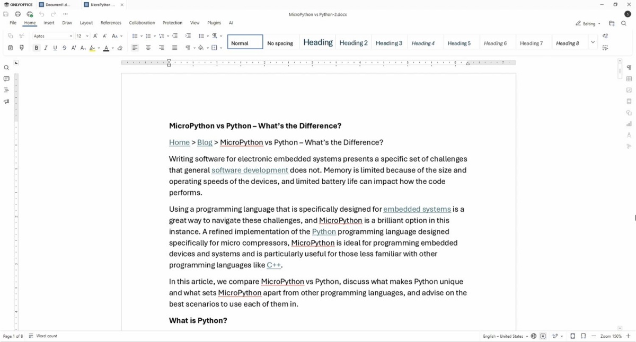Apply the Heading 2 style

tap(354, 42)
